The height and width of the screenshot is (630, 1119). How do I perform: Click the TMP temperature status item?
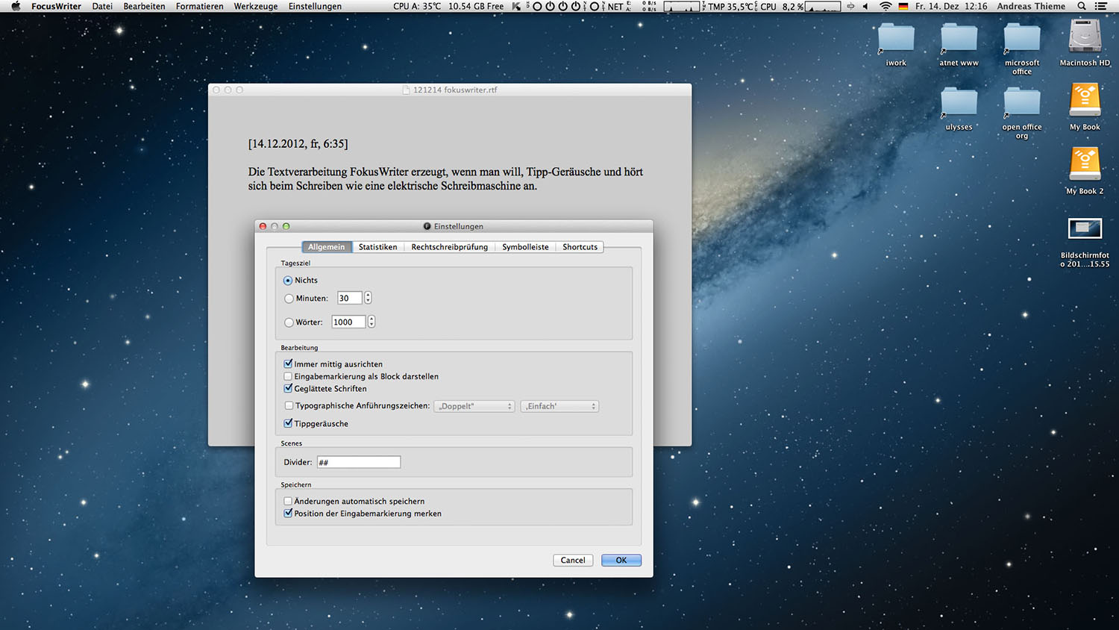point(730,6)
